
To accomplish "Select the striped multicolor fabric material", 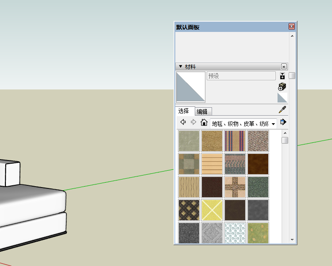I will 235,141.
